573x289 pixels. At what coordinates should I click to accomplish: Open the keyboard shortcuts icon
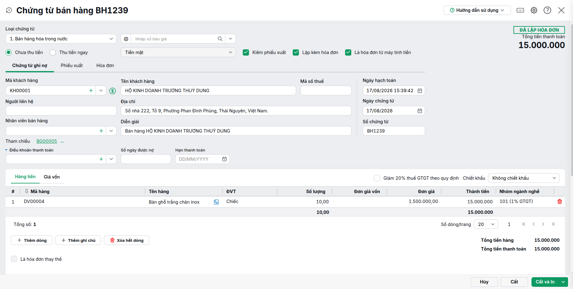(520, 10)
